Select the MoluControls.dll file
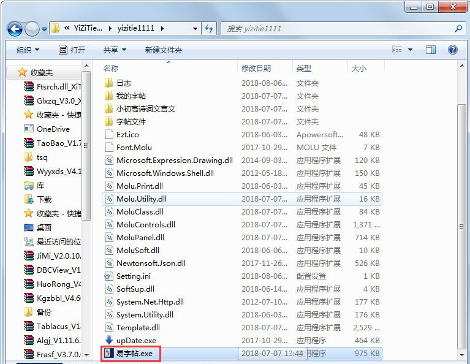This screenshot has height=364, width=470. [146, 225]
